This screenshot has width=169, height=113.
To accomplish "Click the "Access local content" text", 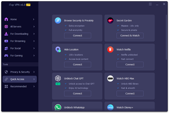I will pyautogui.click(x=78, y=59).
